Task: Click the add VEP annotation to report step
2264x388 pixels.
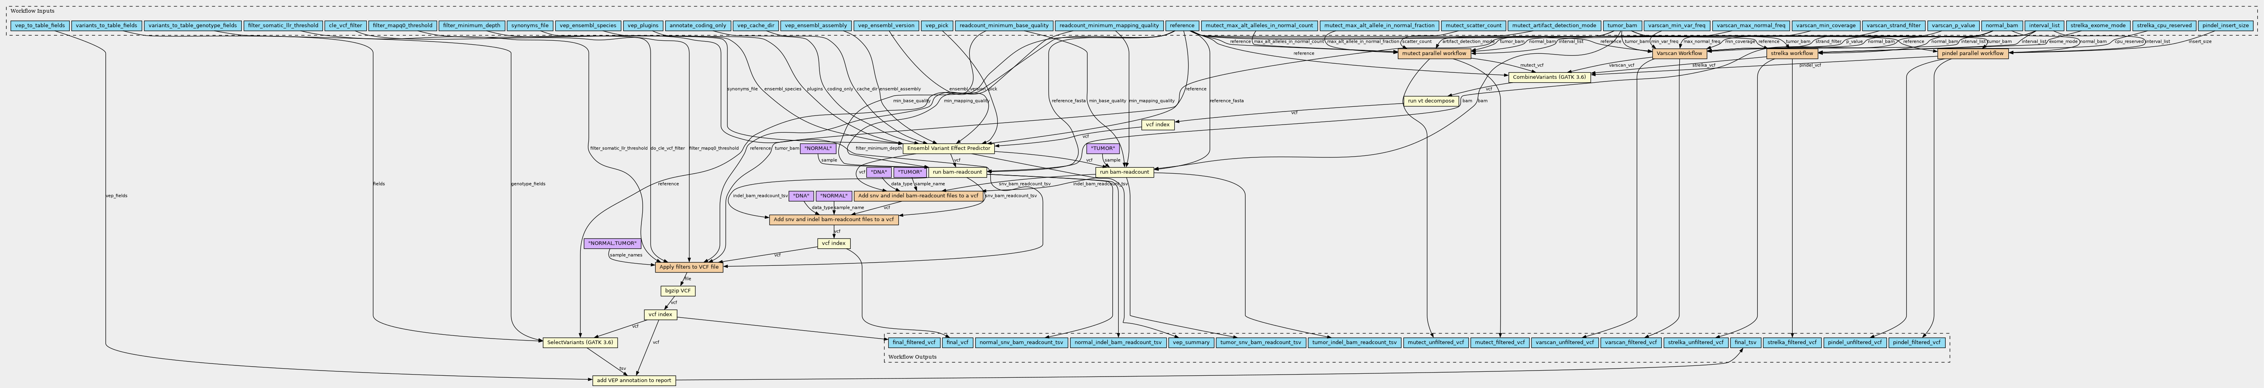Action: tap(633, 381)
